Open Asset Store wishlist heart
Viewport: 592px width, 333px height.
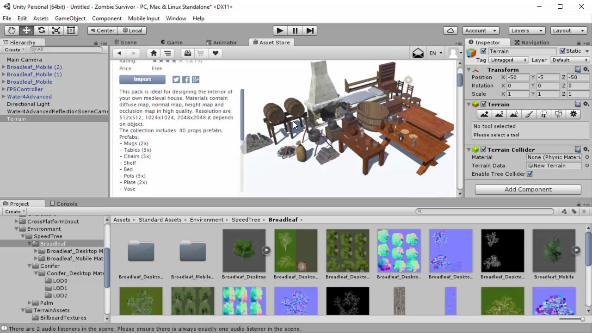pos(215,53)
